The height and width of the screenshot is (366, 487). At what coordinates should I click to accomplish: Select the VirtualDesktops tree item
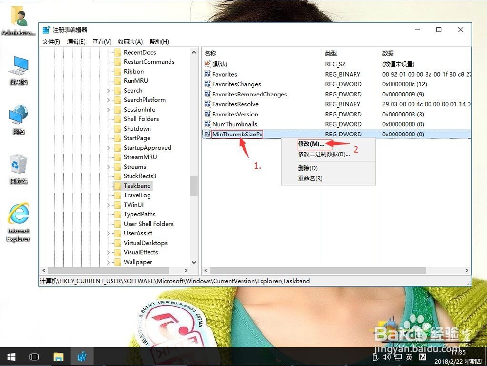click(145, 243)
